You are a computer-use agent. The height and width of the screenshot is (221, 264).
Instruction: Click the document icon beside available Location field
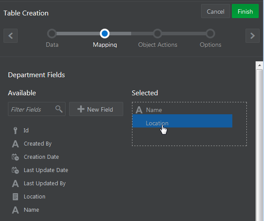pyautogui.click(x=15, y=197)
